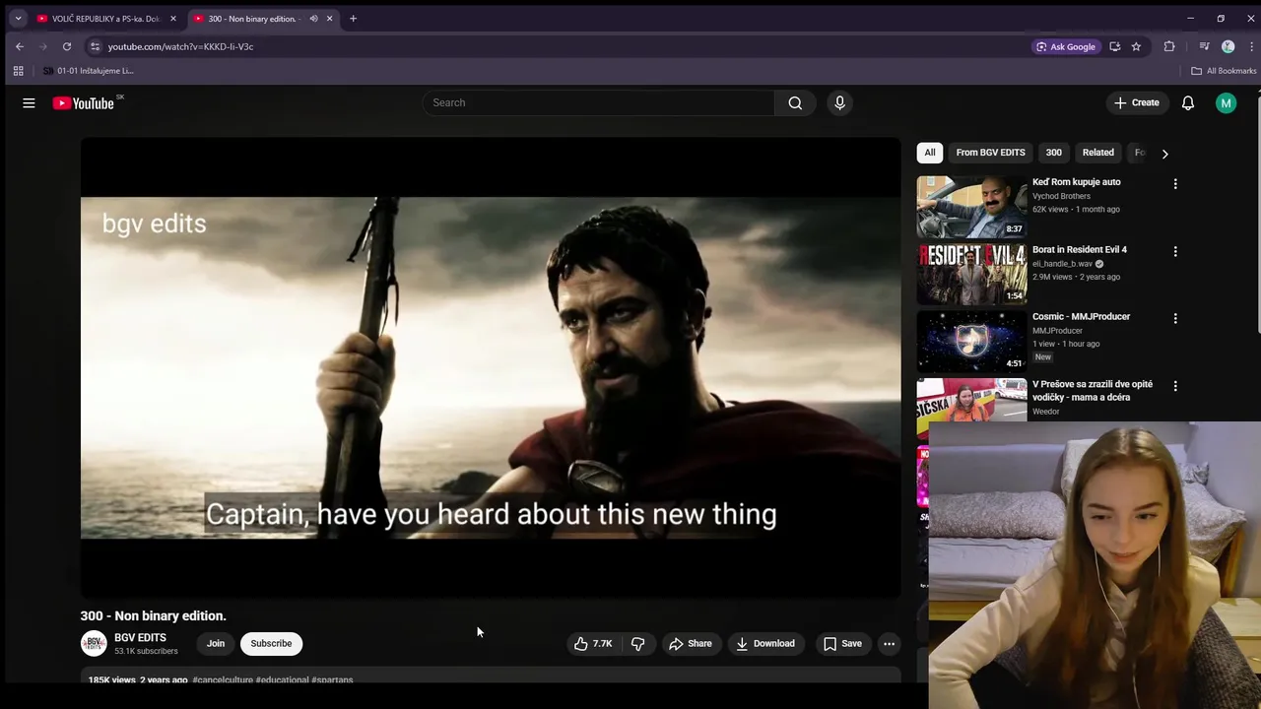Start voice search with microphone icon
The image size is (1261, 709).
point(839,102)
